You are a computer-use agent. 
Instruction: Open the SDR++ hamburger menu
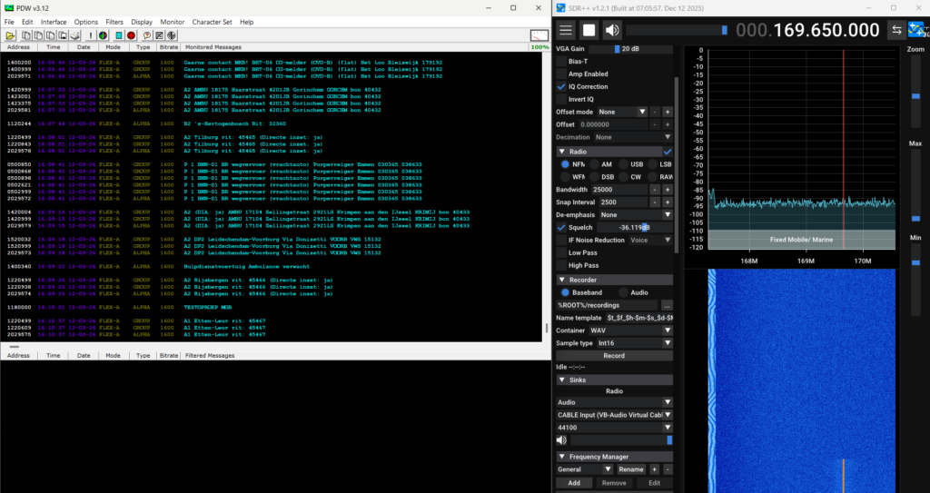pos(566,30)
